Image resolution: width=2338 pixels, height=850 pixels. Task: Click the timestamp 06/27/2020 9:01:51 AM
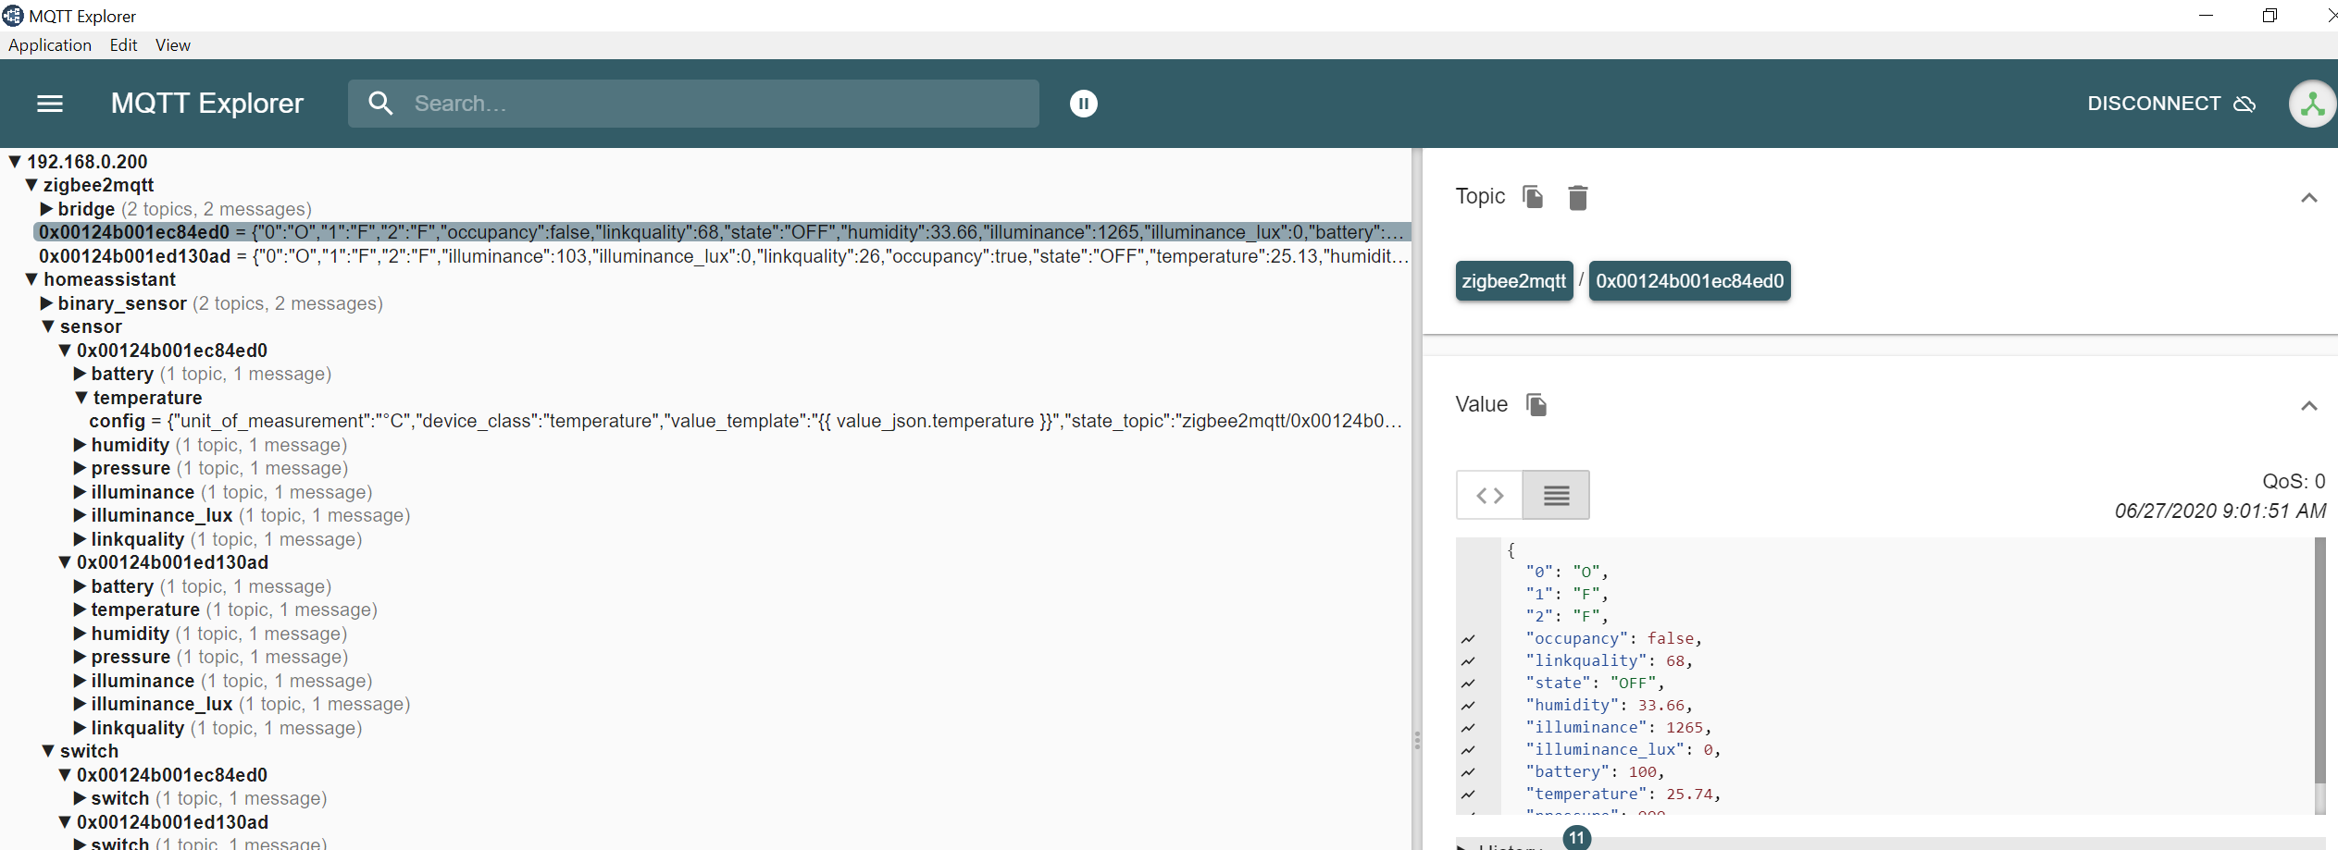[x=2220, y=511]
